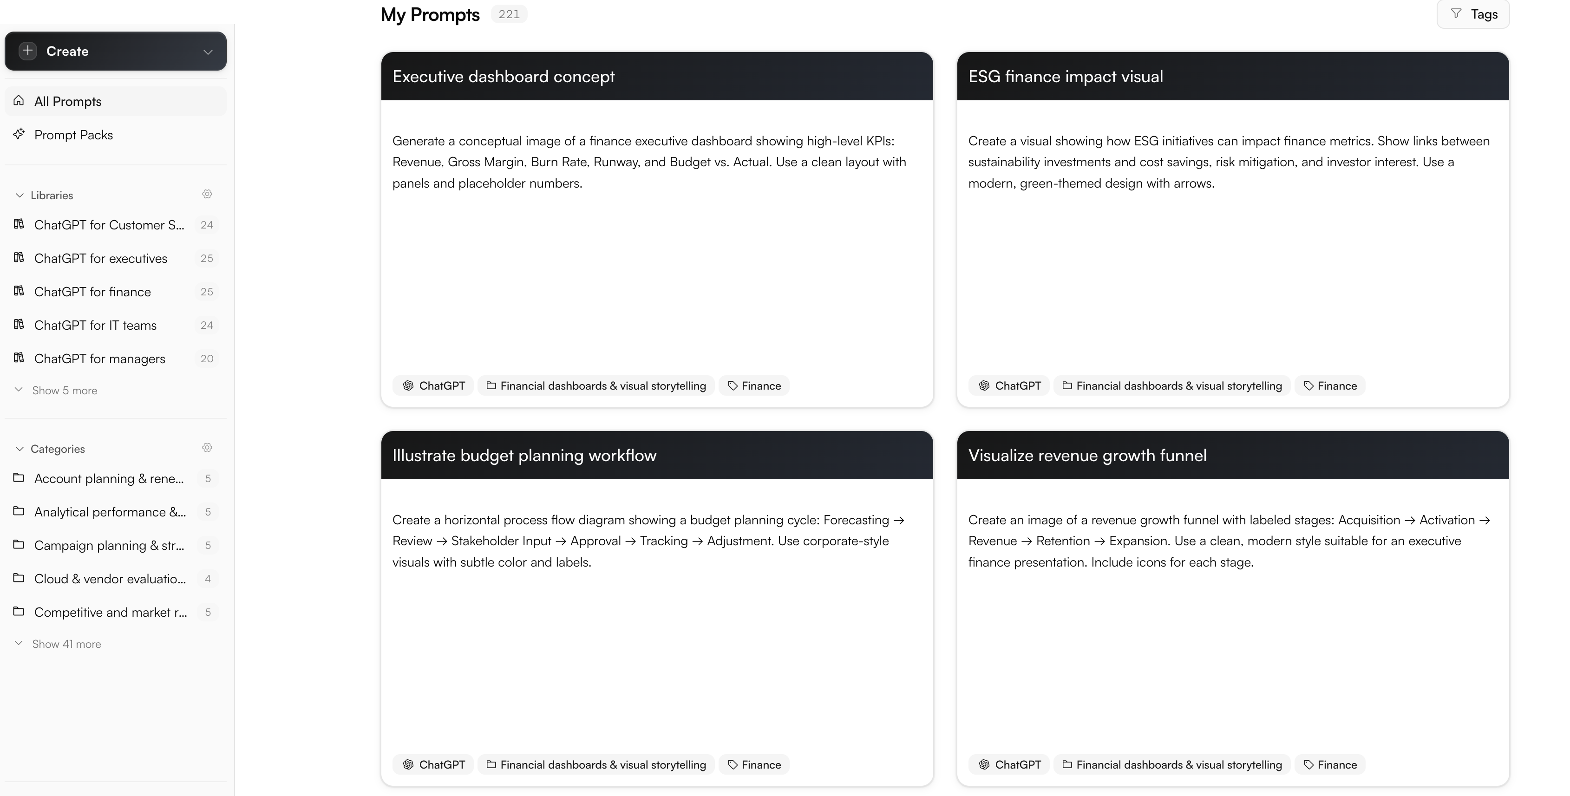Expand Show 5 more libraries

pyautogui.click(x=64, y=391)
